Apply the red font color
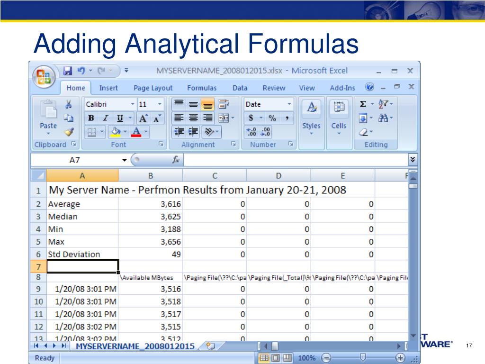Screen dimensions: 485x364 point(136,132)
